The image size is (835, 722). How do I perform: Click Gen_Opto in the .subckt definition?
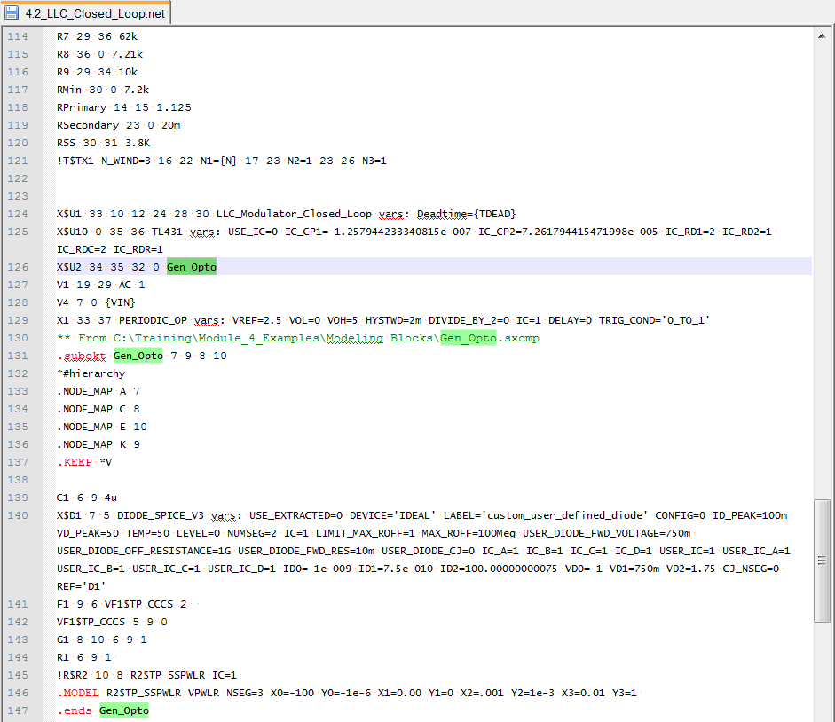[x=138, y=355]
